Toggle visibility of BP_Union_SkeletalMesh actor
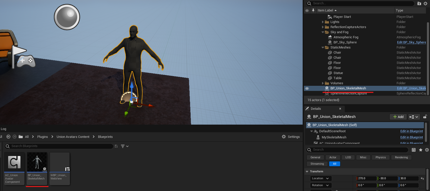The image size is (430, 191). point(307,88)
